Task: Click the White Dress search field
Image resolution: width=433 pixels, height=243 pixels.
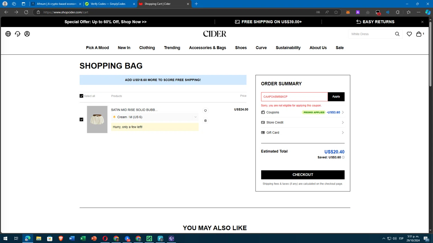Action: click(x=371, y=34)
